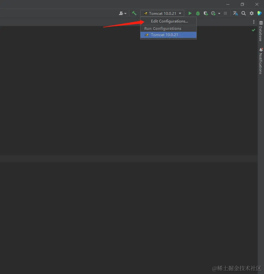Image resolution: width=264 pixels, height=274 pixels.
Task: Run with Coverage shield icon
Action: [206, 14]
